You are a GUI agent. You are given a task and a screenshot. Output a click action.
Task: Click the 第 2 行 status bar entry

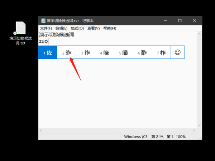pyautogui.click(x=162, y=137)
